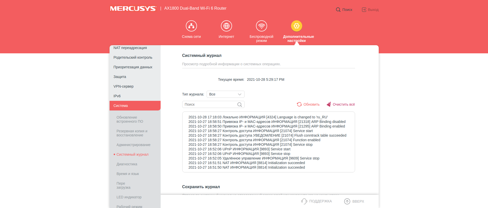Click the Поиск search button in header
Image resolution: width=488 pixels, height=208 pixels.
point(344,10)
